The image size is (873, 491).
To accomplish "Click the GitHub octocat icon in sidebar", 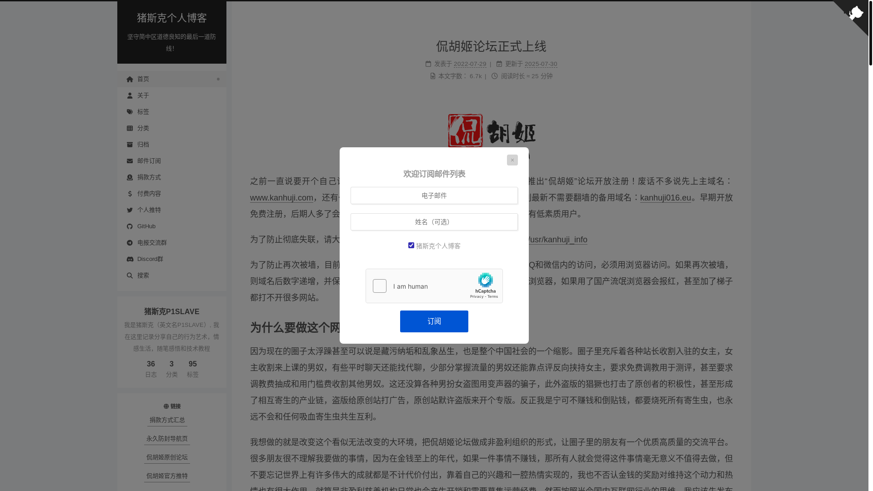I will coord(130,226).
